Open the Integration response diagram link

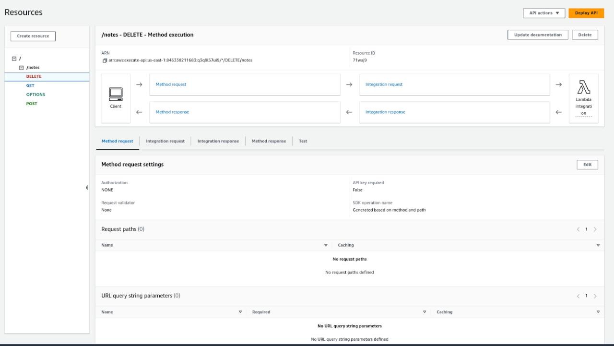[385, 112]
